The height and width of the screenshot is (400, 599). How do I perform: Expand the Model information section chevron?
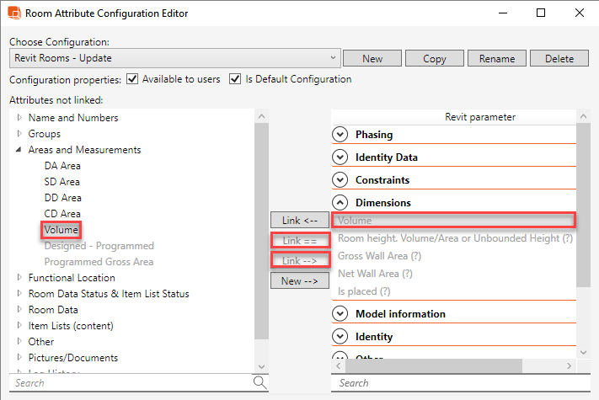[x=340, y=314]
